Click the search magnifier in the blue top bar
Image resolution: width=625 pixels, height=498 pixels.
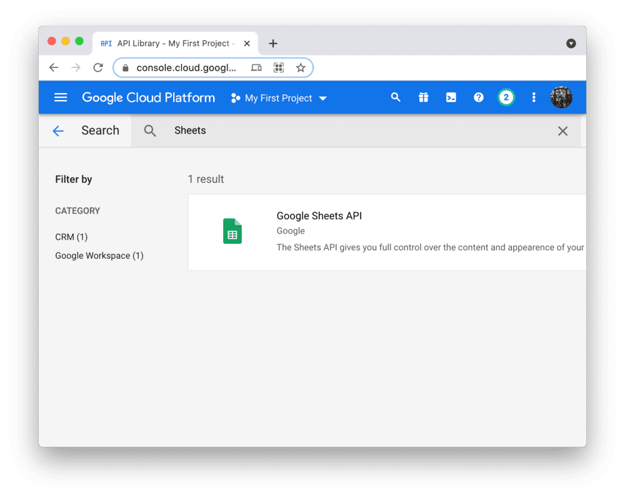(x=396, y=97)
